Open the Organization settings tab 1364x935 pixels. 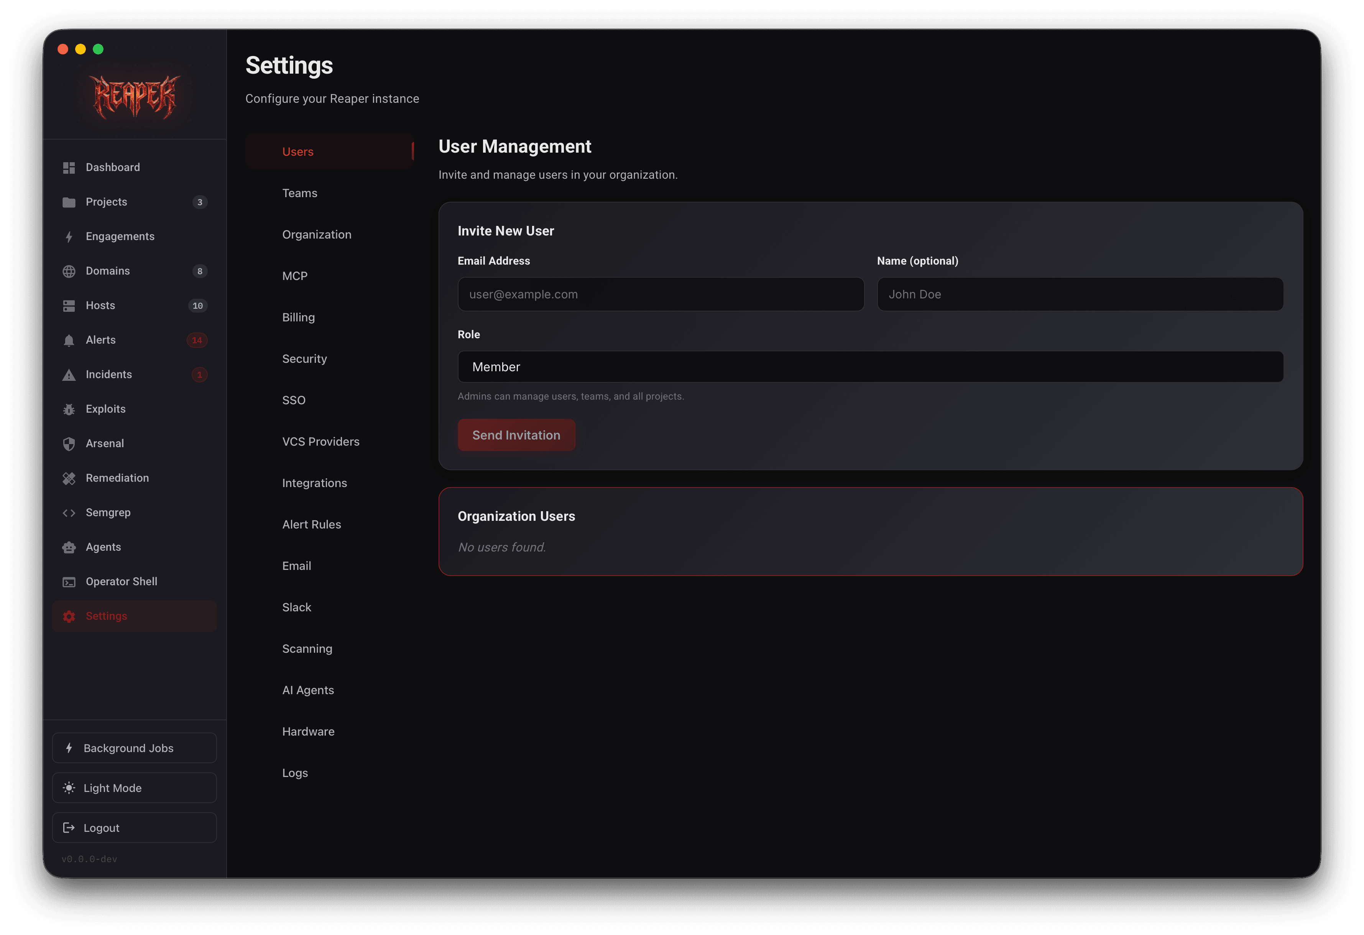(330, 234)
